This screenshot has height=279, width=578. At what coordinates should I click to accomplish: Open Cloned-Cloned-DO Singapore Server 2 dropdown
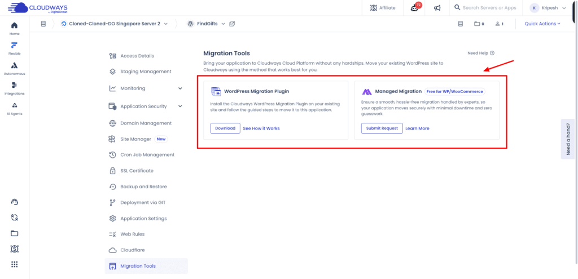click(114, 24)
